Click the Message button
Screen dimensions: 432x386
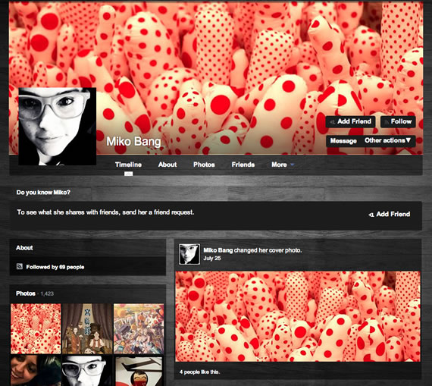(343, 141)
